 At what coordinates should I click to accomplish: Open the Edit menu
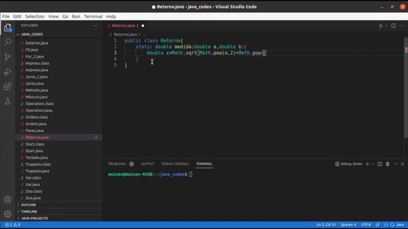[x=17, y=17]
